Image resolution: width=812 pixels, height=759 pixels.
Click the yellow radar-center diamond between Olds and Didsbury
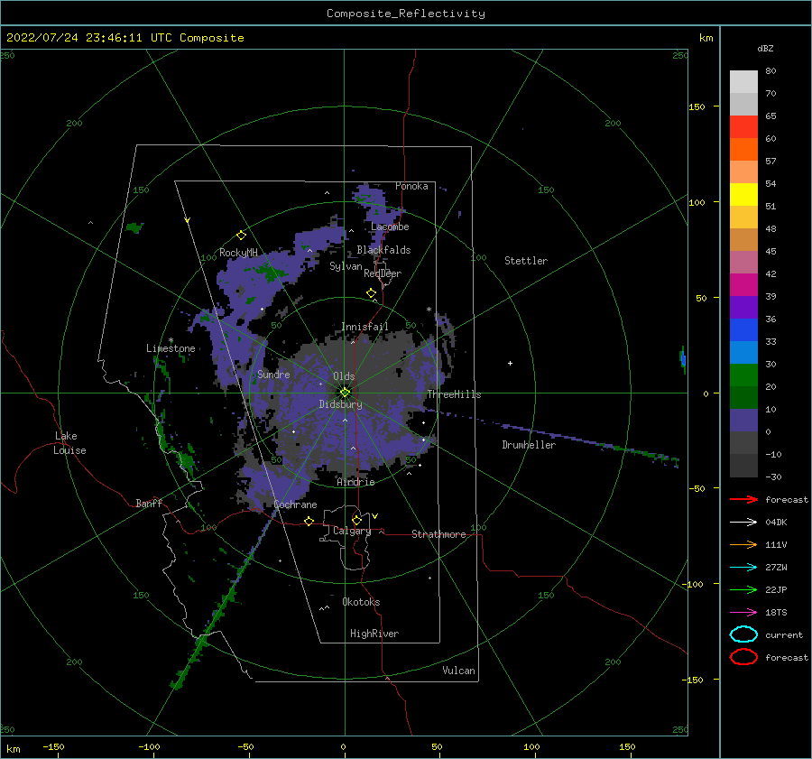click(345, 393)
